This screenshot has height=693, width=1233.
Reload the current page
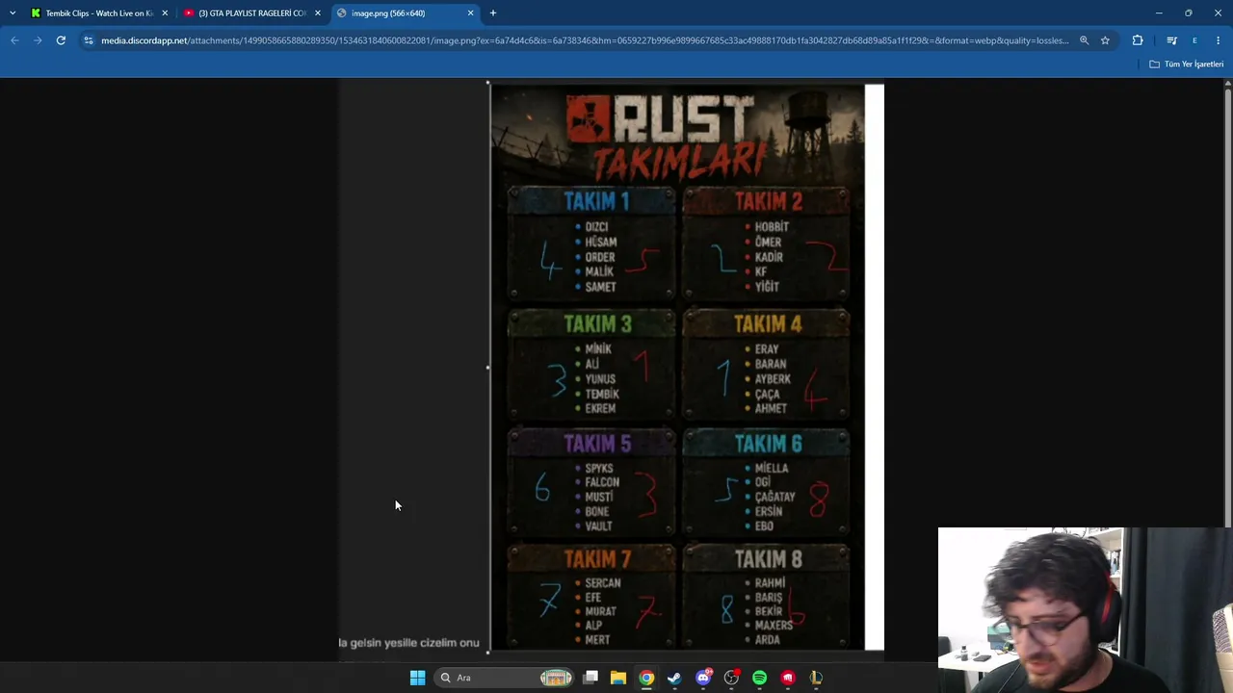pyautogui.click(x=61, y=40)
